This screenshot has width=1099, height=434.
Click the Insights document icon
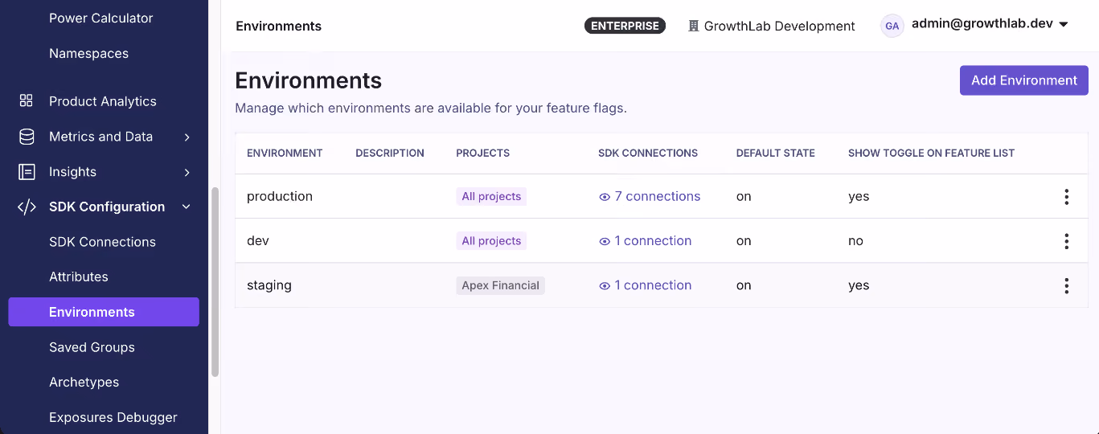point(27,172)
